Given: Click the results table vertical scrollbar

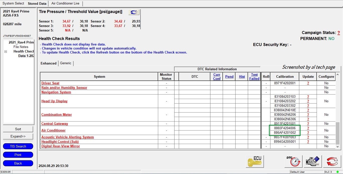Looking at the screenshot, I should coord(338,132).
